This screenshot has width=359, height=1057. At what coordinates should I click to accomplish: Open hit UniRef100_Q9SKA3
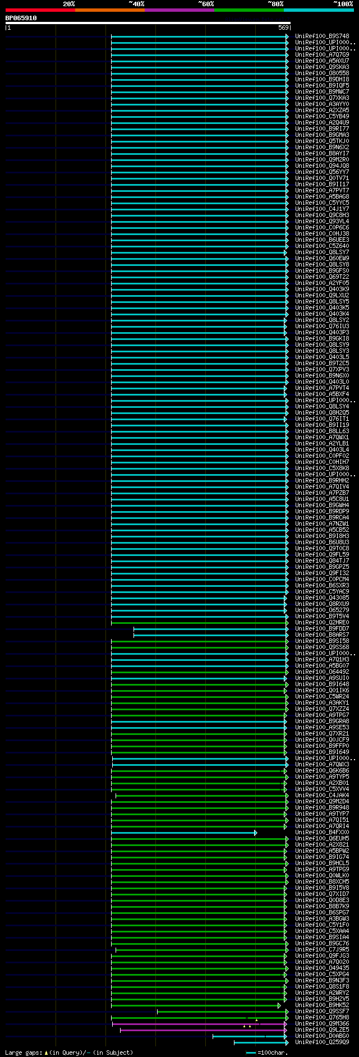[322, 67]
